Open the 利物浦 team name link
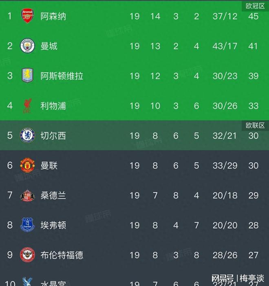Screen dimensions: 269x286 [x=53, y=106]
